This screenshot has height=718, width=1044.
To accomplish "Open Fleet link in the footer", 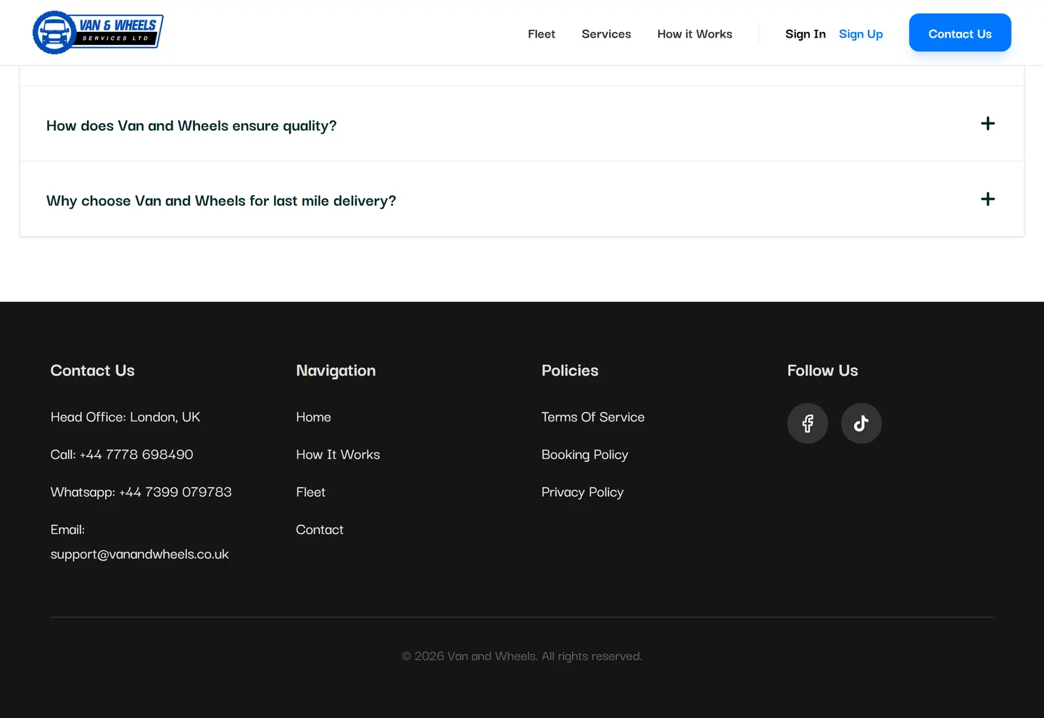I will (x=310, y=492).
